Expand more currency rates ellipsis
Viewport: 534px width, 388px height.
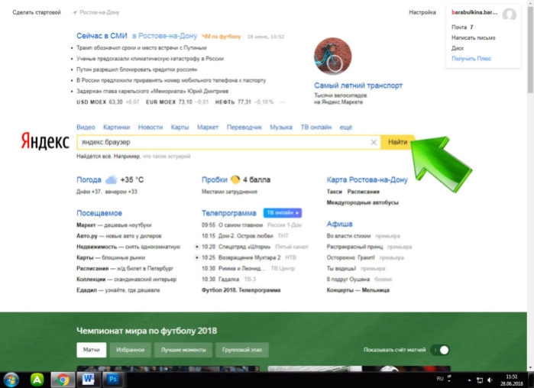282,102
